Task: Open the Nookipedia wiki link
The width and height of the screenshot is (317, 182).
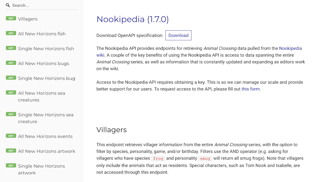Action: [x=290, y=48]
